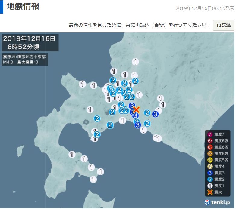Select the 震度2 light blue legend icon
Screen dimensions: 236x209
210,179
